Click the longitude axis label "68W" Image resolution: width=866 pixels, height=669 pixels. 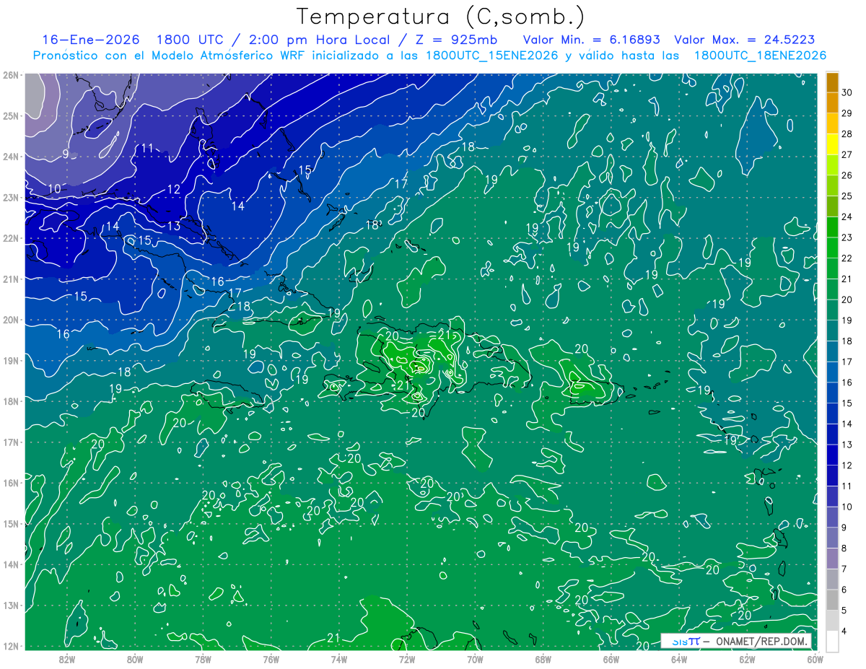pyautogui.click(x=543, y=658)
